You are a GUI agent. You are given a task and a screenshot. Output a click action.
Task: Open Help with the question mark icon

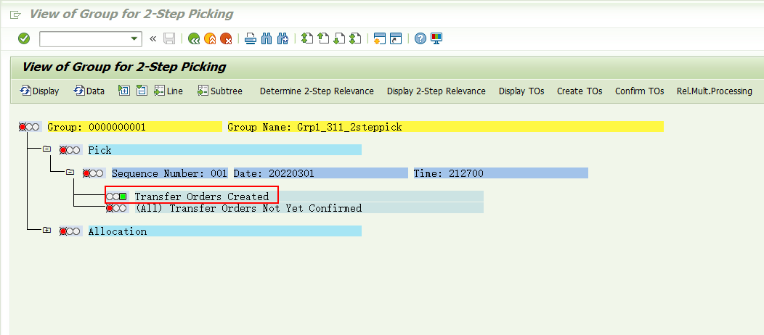[420, 39]
